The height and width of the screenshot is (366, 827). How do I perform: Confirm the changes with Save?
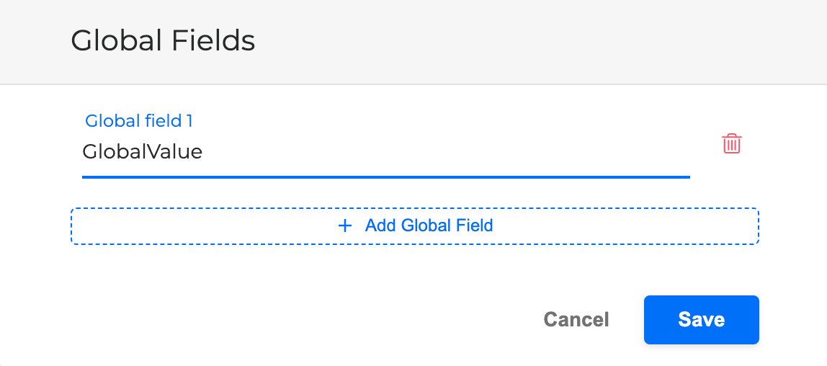coord(701,319)
